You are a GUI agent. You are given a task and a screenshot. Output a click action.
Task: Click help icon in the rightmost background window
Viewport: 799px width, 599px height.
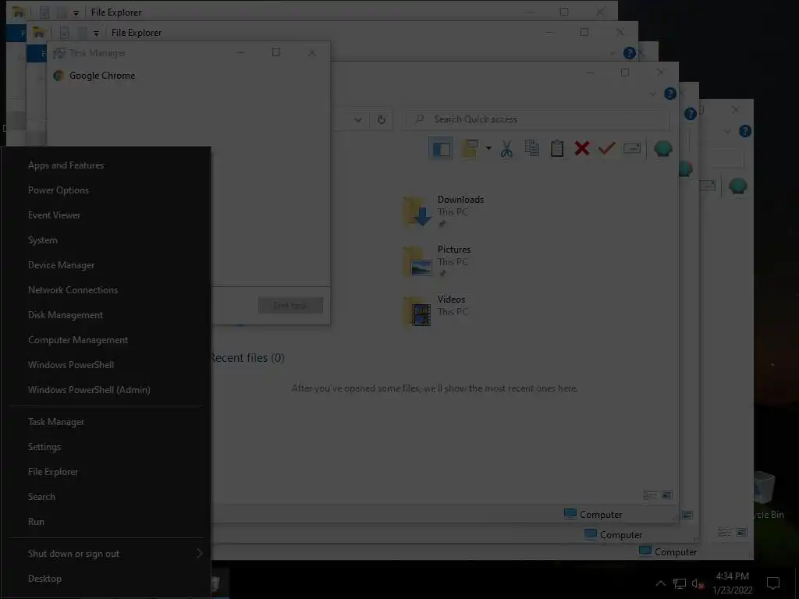pyautogui.click(x=745, y=131)
